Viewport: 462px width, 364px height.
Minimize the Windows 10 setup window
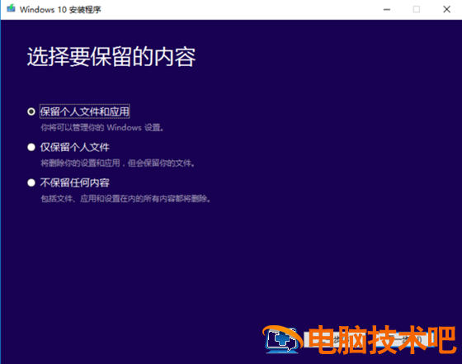[387, 9]
